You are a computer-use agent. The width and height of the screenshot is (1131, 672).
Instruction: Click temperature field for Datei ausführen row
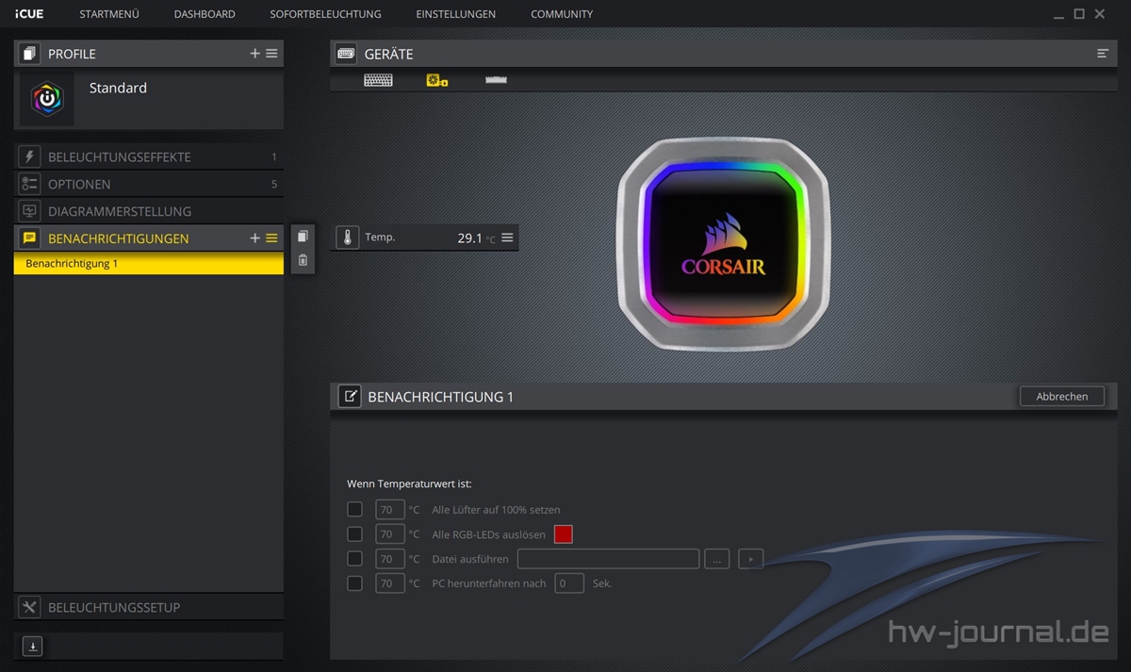pyautogui.click(x=390, y=559)
